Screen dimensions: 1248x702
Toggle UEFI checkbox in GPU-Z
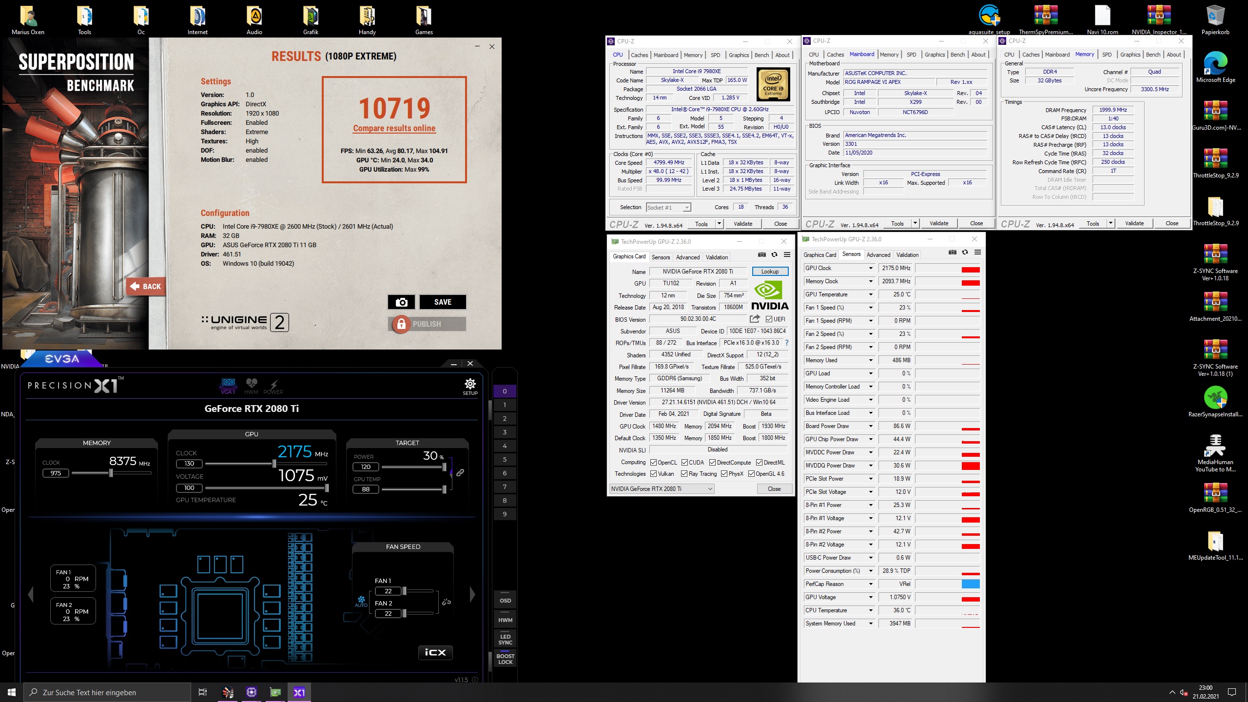point(769,319)
